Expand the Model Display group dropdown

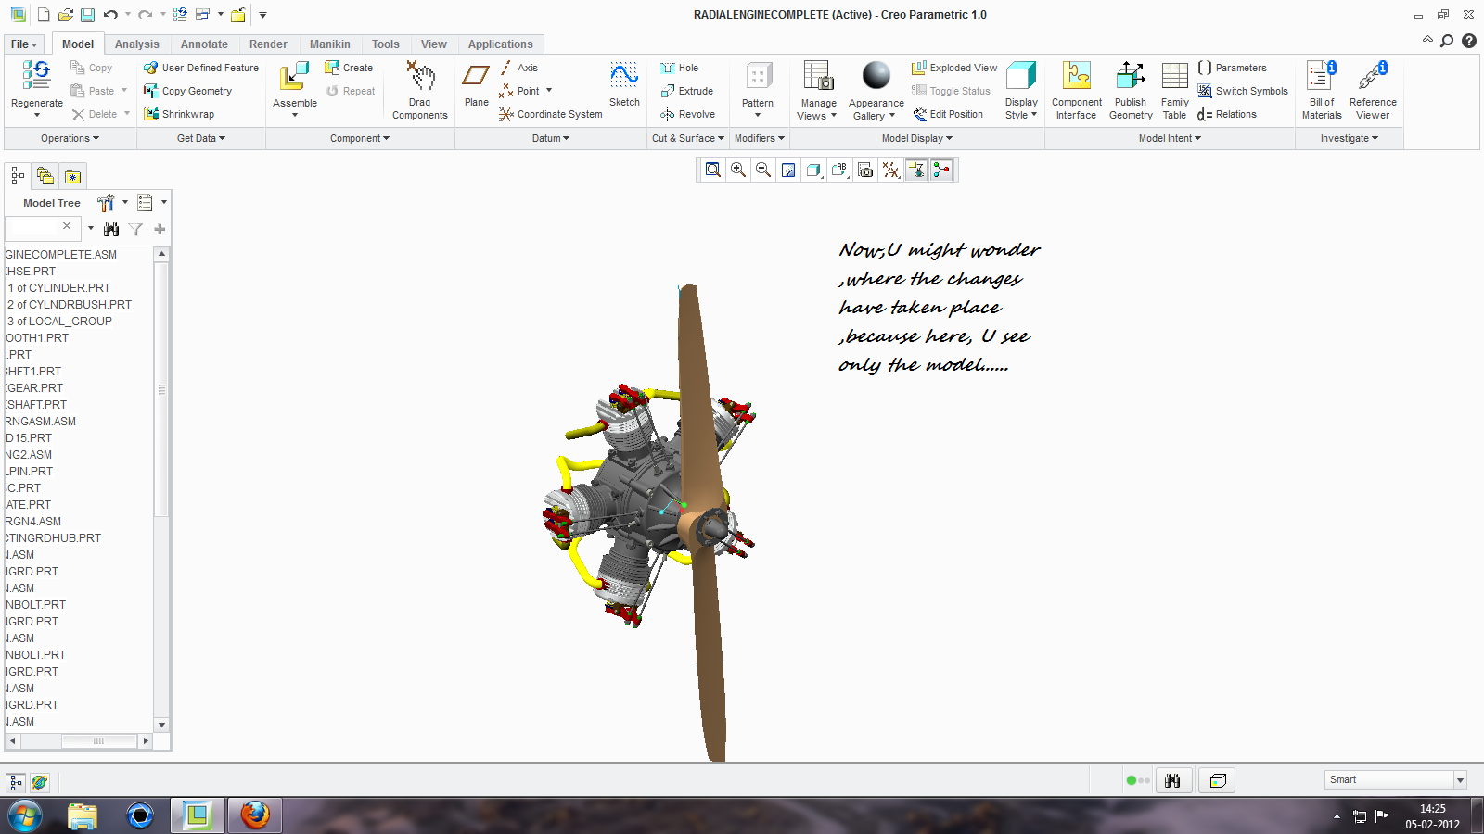pos(917,138)
